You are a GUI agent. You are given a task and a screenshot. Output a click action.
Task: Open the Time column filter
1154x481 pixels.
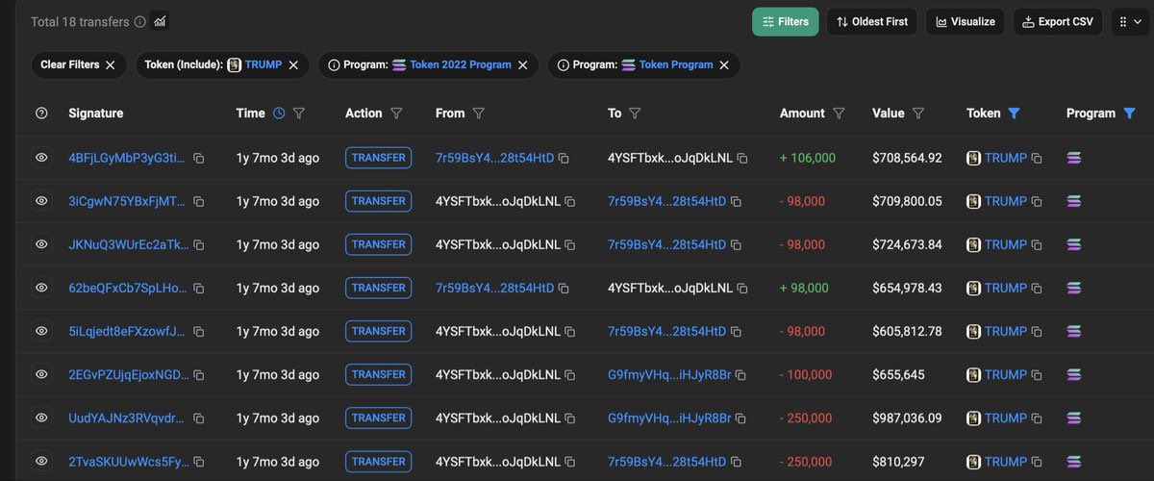coord(299,113)
